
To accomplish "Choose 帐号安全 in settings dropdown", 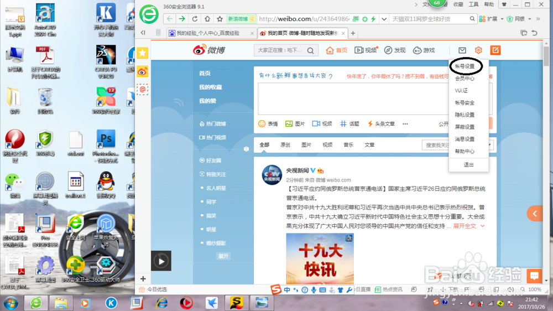I will (x=465, y=103).
